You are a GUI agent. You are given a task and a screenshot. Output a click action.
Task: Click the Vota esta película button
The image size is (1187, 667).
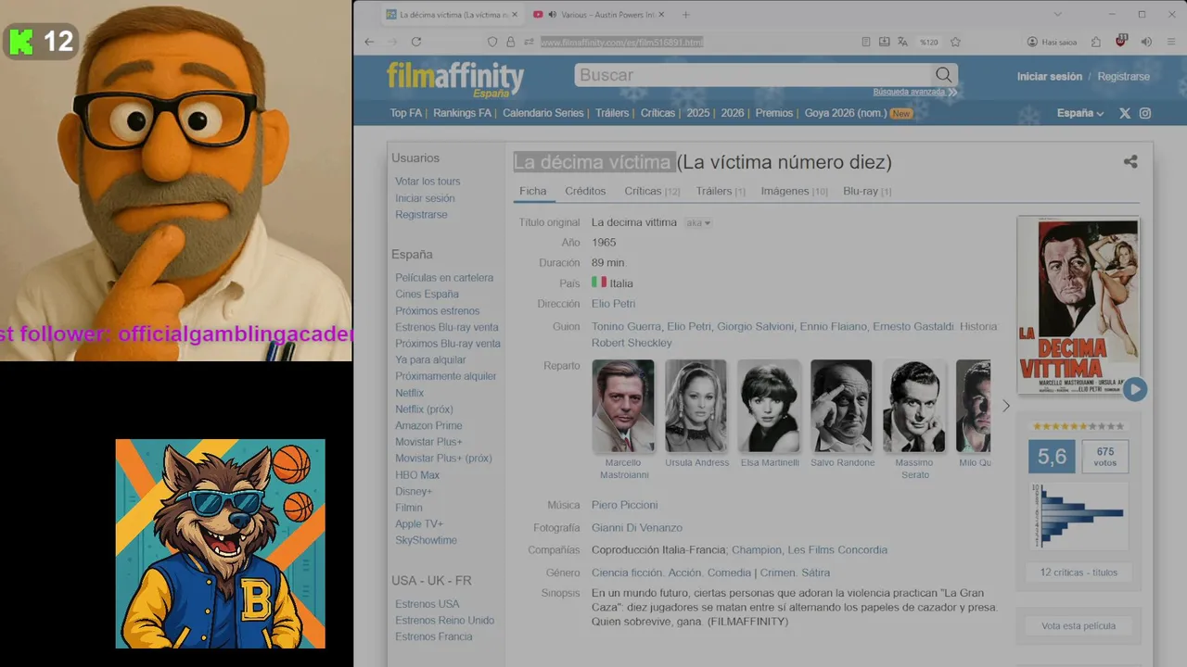click(x=1079, y=626)
